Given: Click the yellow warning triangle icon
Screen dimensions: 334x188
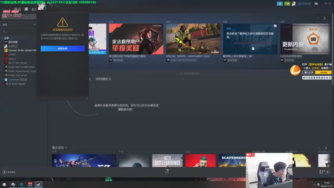Looking at the screenshot, I should pyautogui.click(x=62, y=22).
